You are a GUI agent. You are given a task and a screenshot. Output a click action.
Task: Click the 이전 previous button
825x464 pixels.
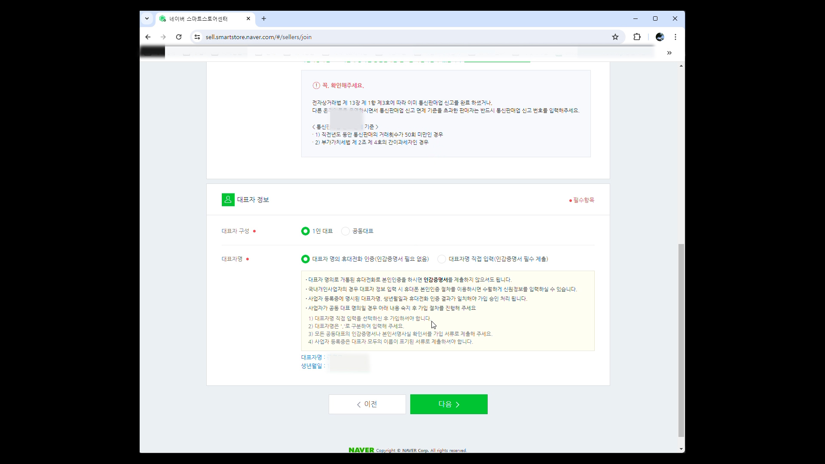pos(367,404)
